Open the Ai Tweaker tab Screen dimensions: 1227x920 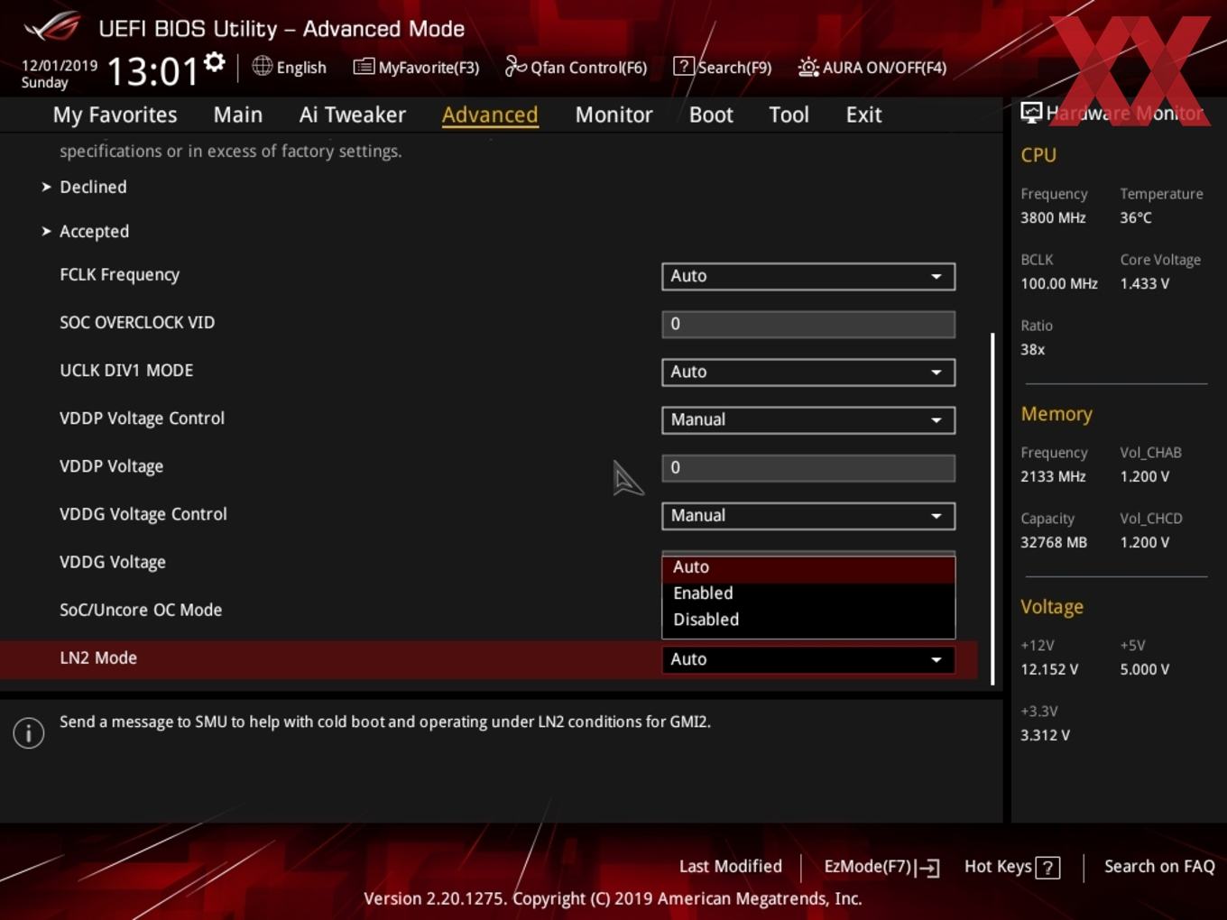coord(353,115)
